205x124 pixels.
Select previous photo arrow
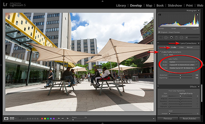pyautogui.click(x=59, y=118)
